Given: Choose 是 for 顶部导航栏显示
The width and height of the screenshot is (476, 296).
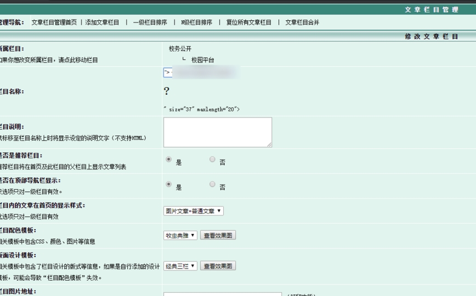Looking at the screenshot, I should pyautogui.click(x=169, y=185).
